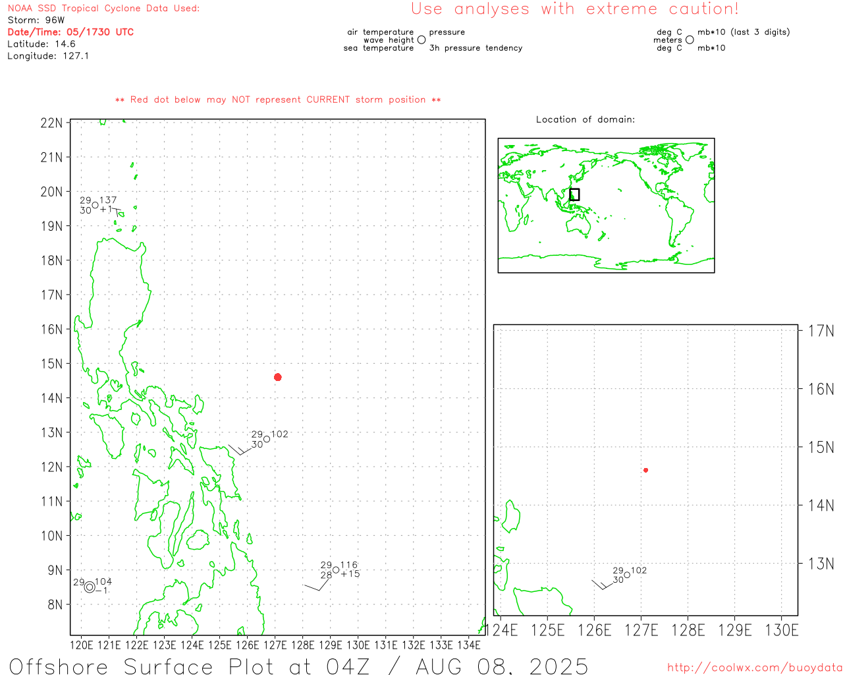
Task: Click the red storm position dot on main map
Action: click(x=278, y=377)
